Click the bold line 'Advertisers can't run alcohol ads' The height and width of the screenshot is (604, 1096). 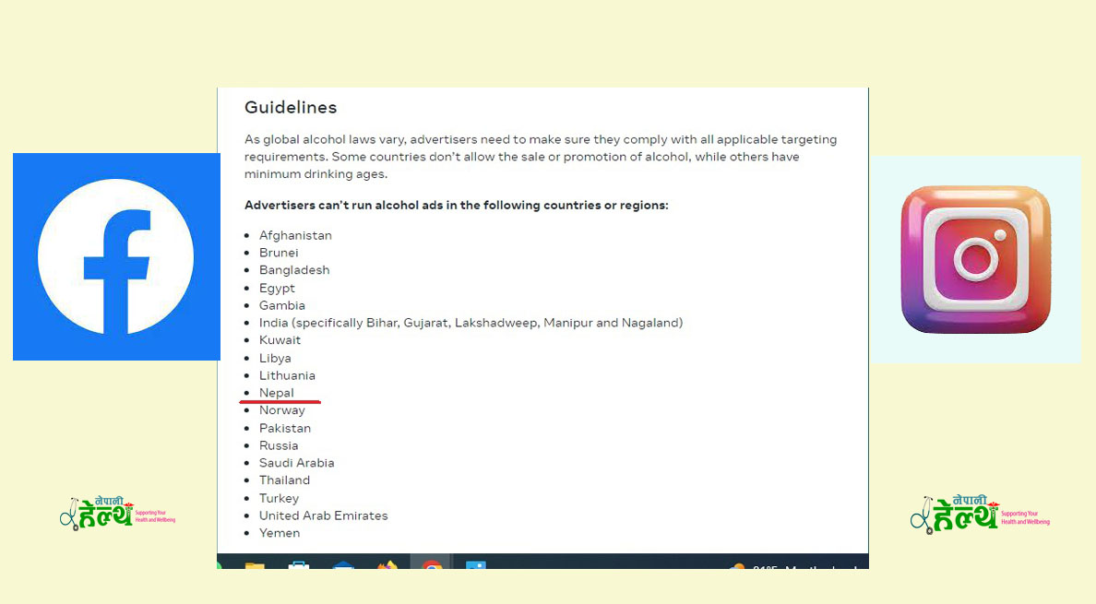(x=457, y=206)
